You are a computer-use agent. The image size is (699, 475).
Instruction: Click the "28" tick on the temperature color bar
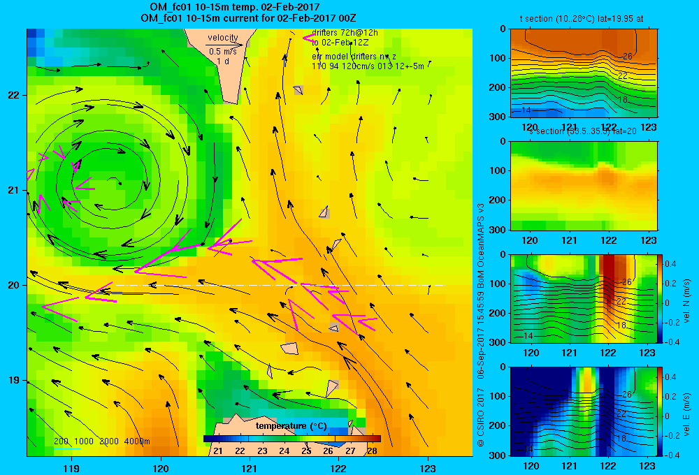pyautogui.click(x=373, y=451)
